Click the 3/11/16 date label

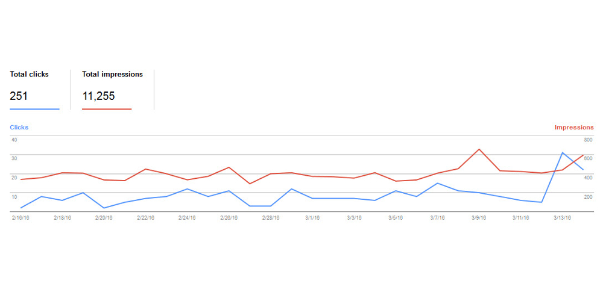click(x=521, y=218)
